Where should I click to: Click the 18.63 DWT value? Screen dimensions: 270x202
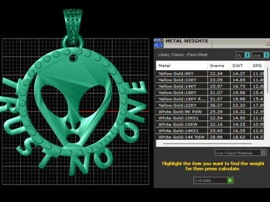pos(239,137)
